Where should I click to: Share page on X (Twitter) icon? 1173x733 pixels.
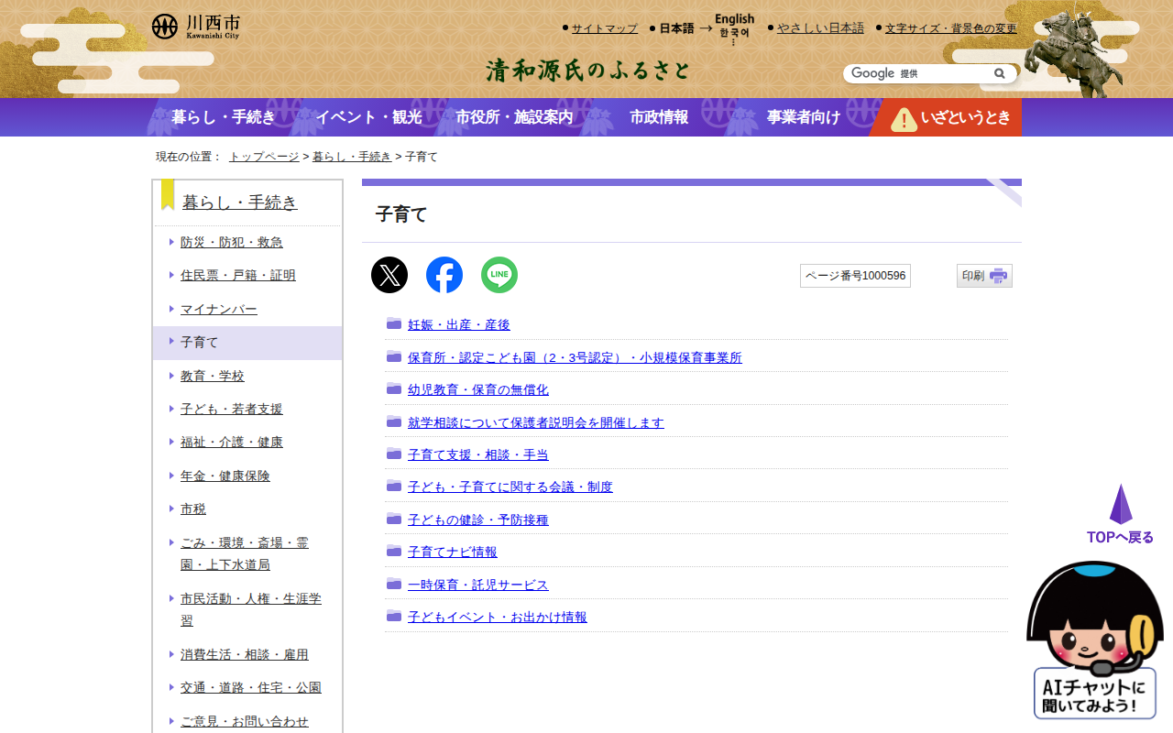point(389,275)
